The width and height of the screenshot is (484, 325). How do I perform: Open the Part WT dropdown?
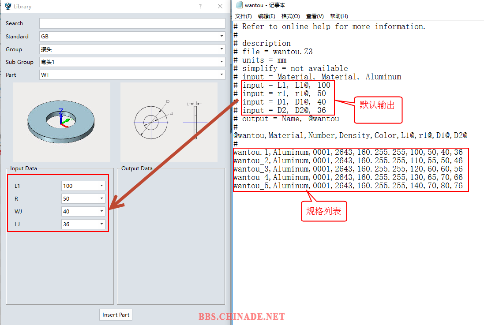[221, 75]
